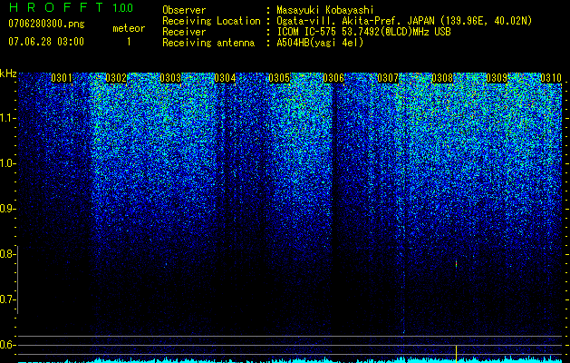This screenshot has height=363, width=570.
Task: Click the 0306 time marker
Action: pos(333,78)
